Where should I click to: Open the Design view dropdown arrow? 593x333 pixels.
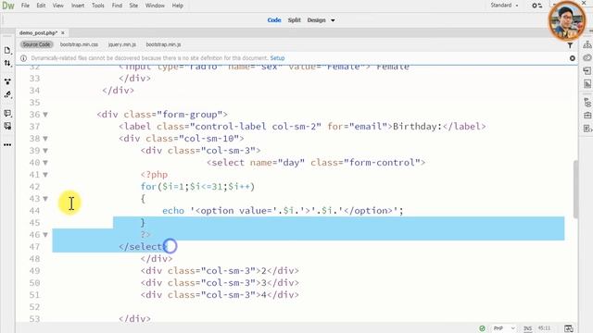tap(333, 20)
